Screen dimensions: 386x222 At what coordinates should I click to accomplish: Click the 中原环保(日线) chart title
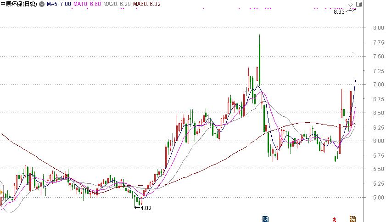coord(19,4)
